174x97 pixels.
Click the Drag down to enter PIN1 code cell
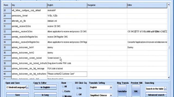point(67,63)
